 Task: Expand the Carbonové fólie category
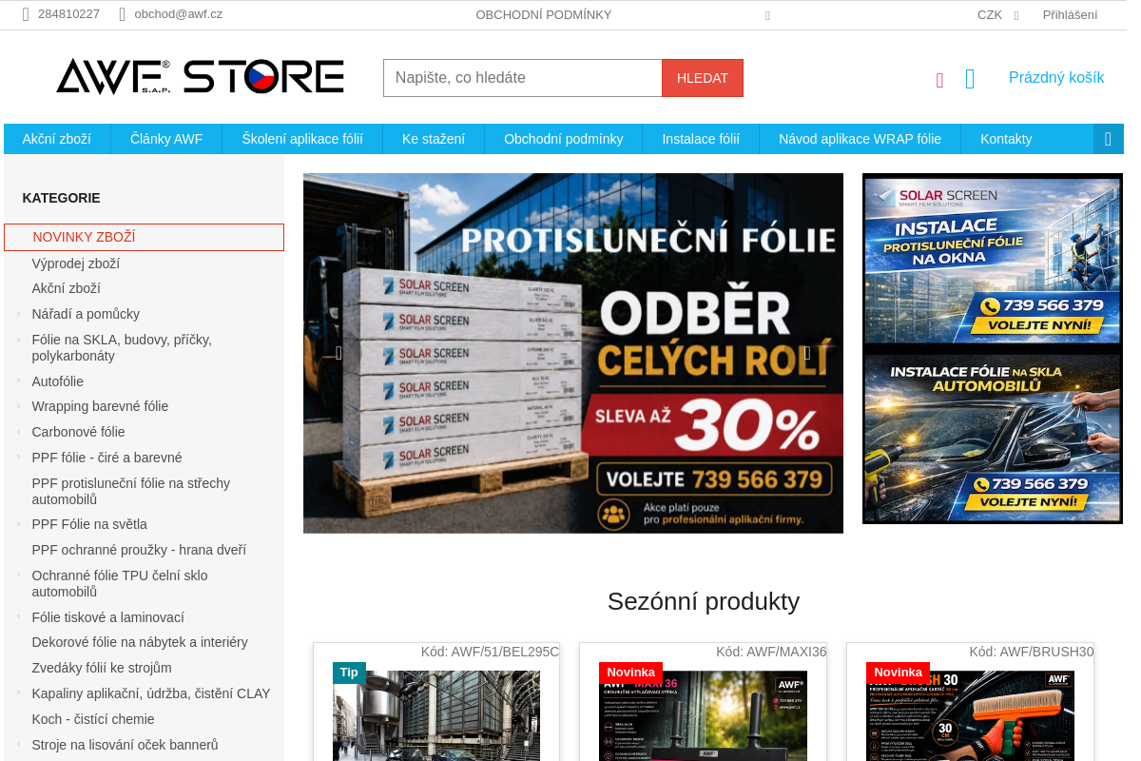18,432
